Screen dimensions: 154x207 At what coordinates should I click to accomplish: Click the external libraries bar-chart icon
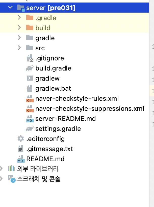tap(12, 168)
